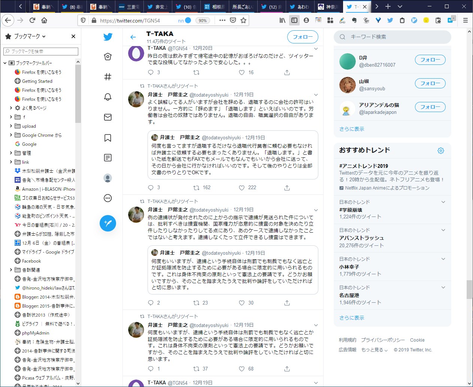Save page to Pocket icon
Screen dimensions: 473x387
(x=233, y=20)
